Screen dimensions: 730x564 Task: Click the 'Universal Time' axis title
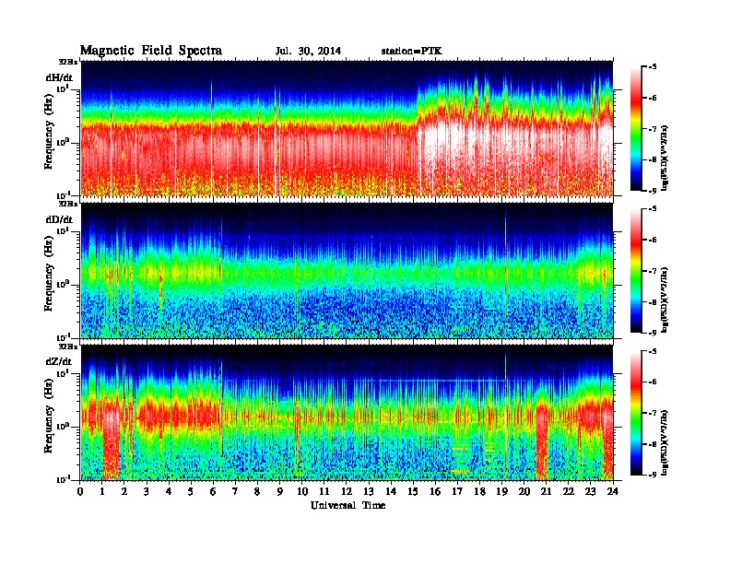coord(347,505)
